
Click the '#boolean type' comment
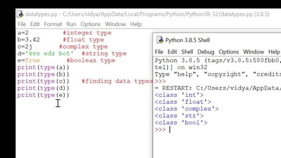point(91,61)
